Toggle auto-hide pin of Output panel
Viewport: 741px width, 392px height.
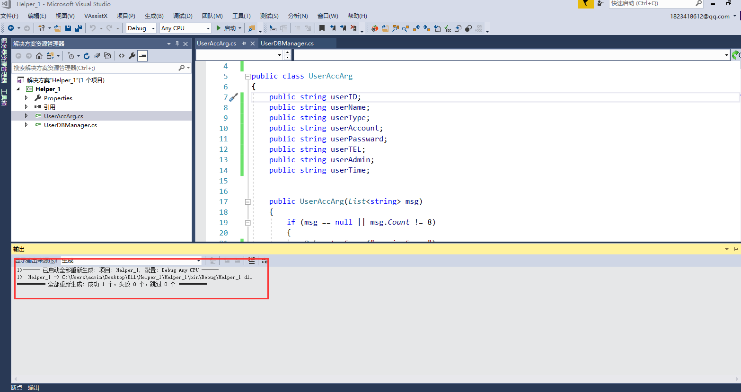point(735,249)
